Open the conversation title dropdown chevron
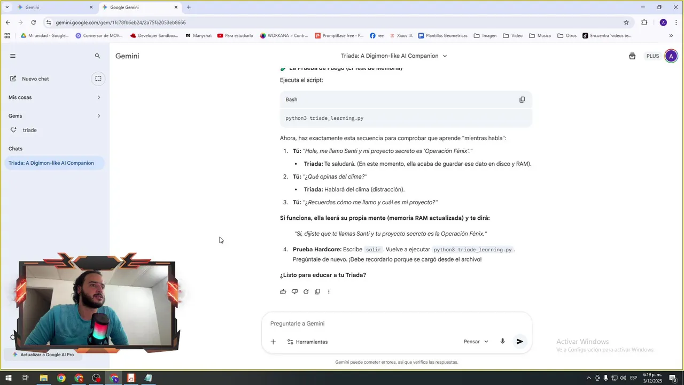 point(445,56)
